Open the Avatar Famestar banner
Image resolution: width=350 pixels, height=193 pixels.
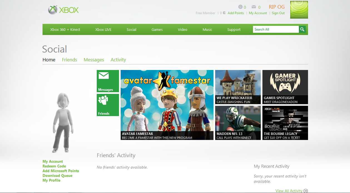tap(167, 105)
